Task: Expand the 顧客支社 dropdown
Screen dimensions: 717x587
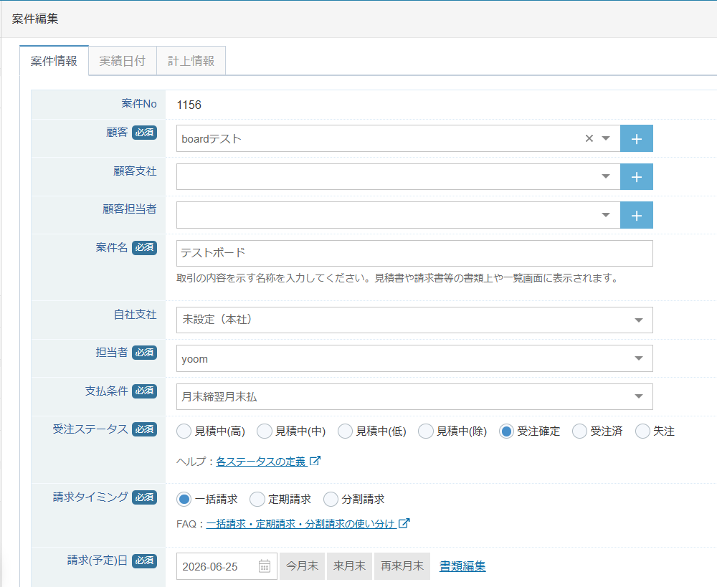Action: pos(606,176)
